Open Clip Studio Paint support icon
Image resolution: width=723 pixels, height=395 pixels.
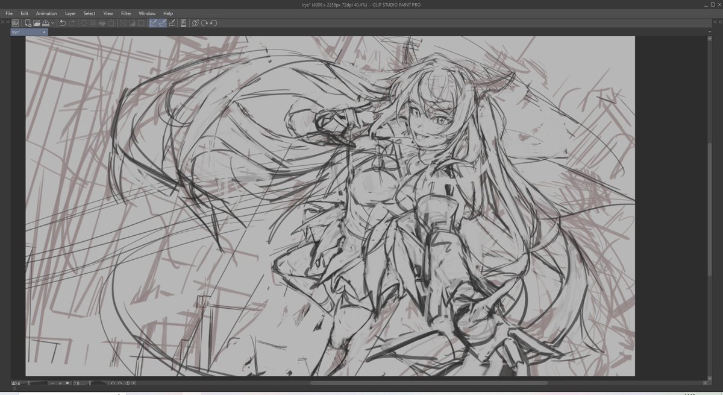[x=196, y=23]
